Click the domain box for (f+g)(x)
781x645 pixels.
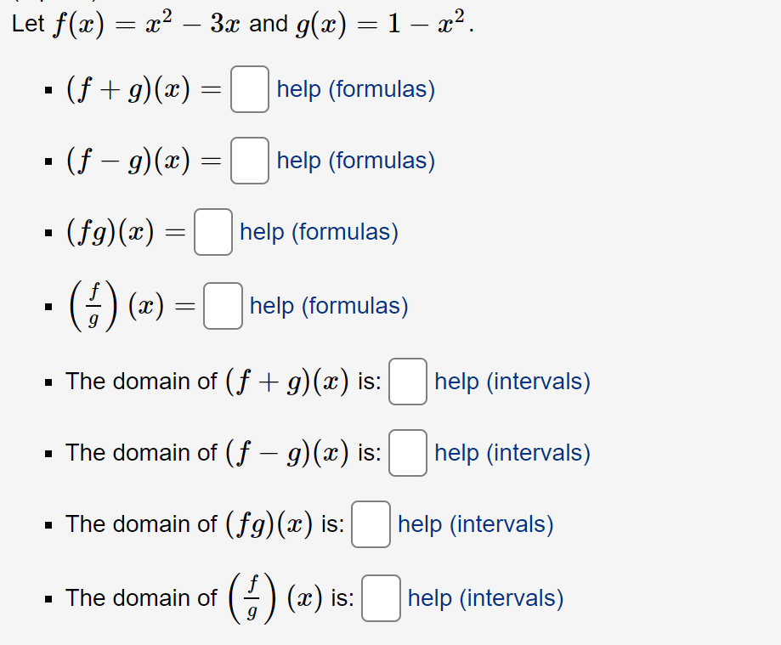pyautogui.click(x=407, y=382)
